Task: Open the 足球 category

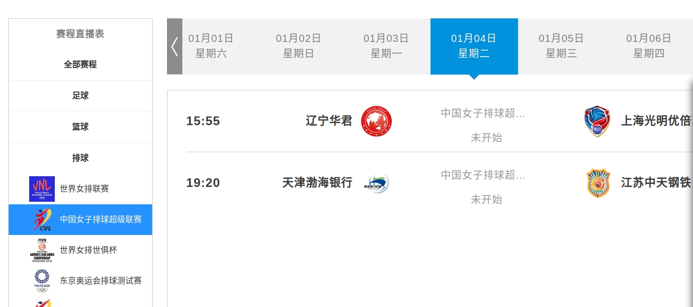Action: [80, 96]
